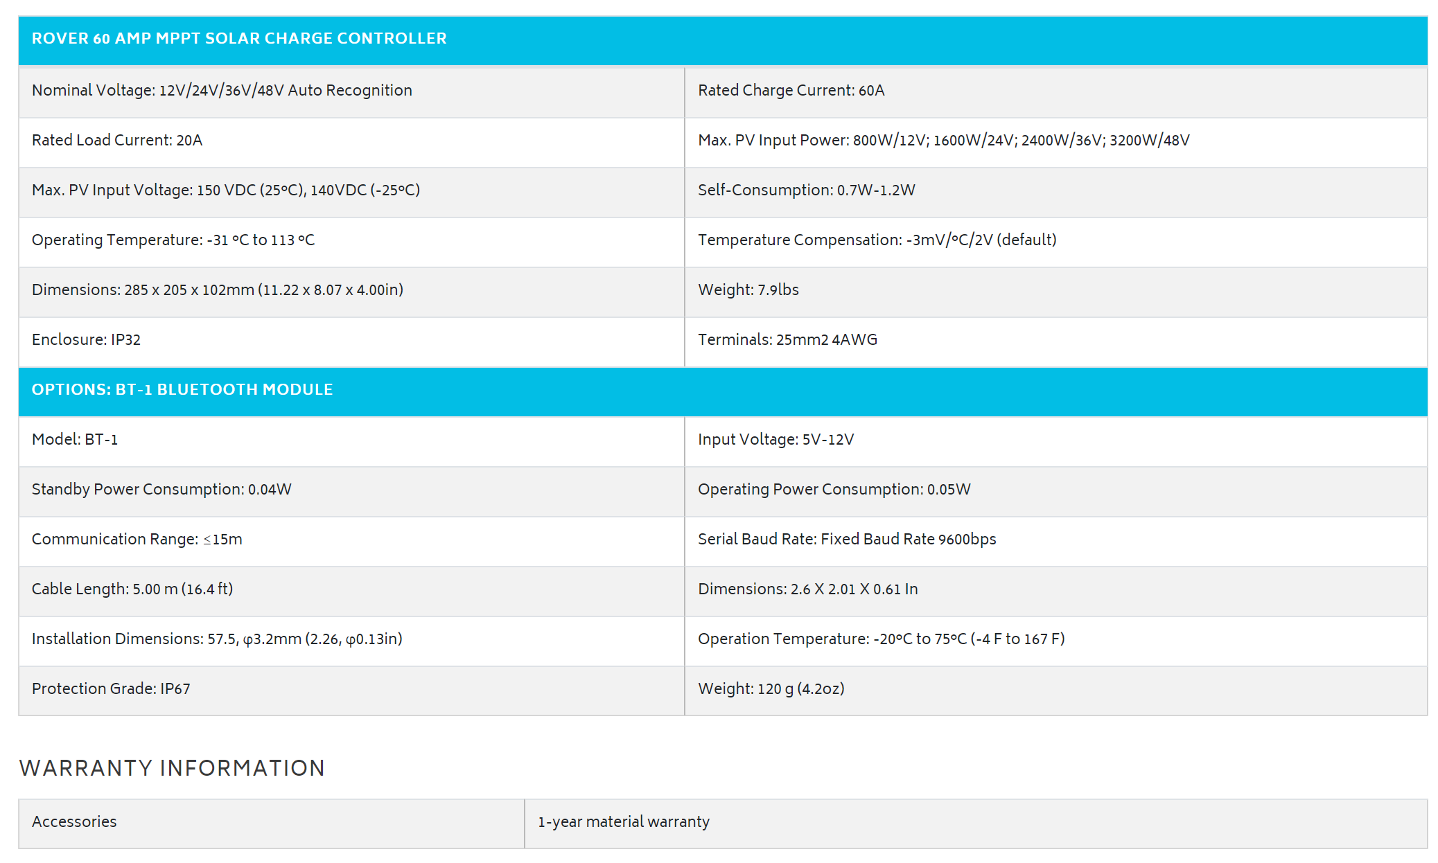Select the Enclosure IP32 cell
Viewport: 1438px width, 863px height.
click(x=86, y=340)
